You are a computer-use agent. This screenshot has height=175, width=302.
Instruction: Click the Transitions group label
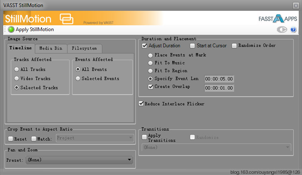(155, 129)
